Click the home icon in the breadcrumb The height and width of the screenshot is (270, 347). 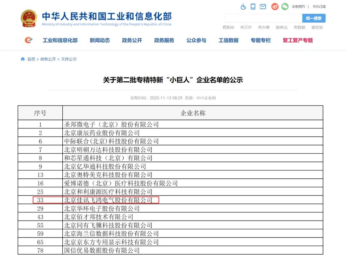[x=22, y=59]
